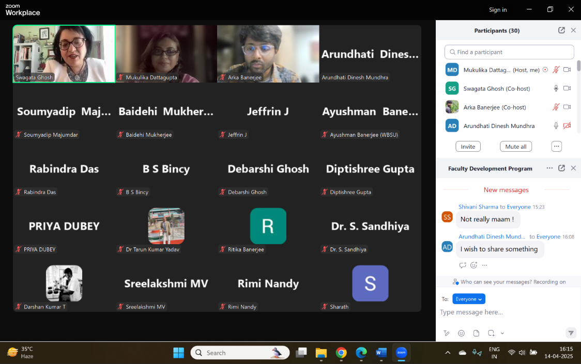The height and width of the screenshot is (364, 581).
Task: Click 'Not really maam !' chat message
Action: [x=487, y=219]
